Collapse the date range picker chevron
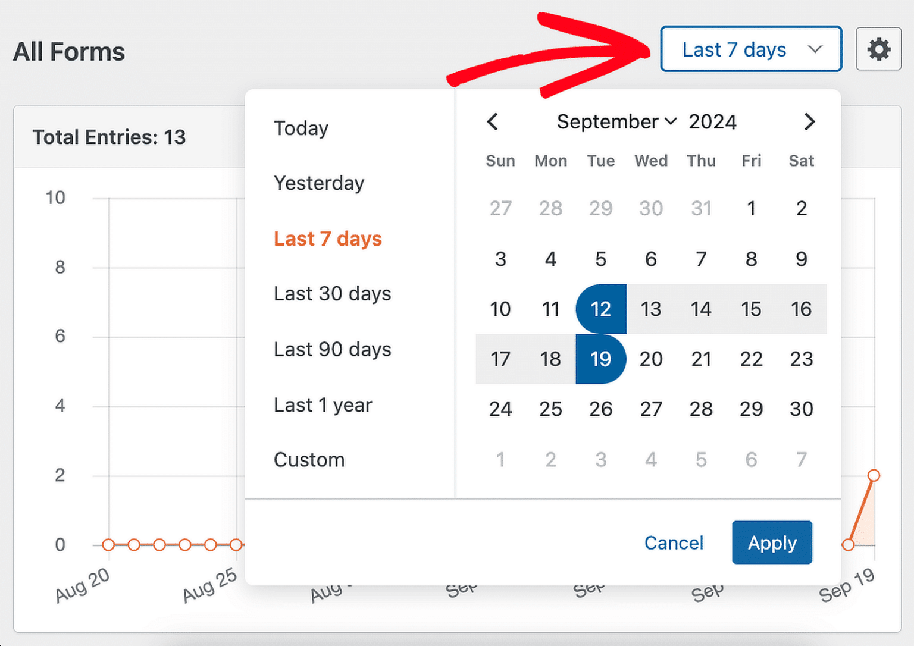Viewport: 914px width, 646px height. tap(816, 50)
